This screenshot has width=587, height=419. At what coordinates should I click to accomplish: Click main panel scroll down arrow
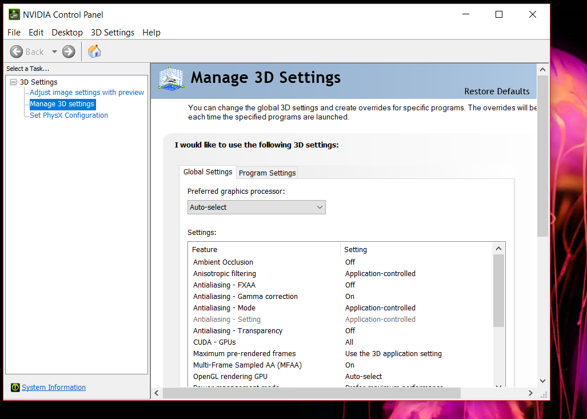coord(542,381)
